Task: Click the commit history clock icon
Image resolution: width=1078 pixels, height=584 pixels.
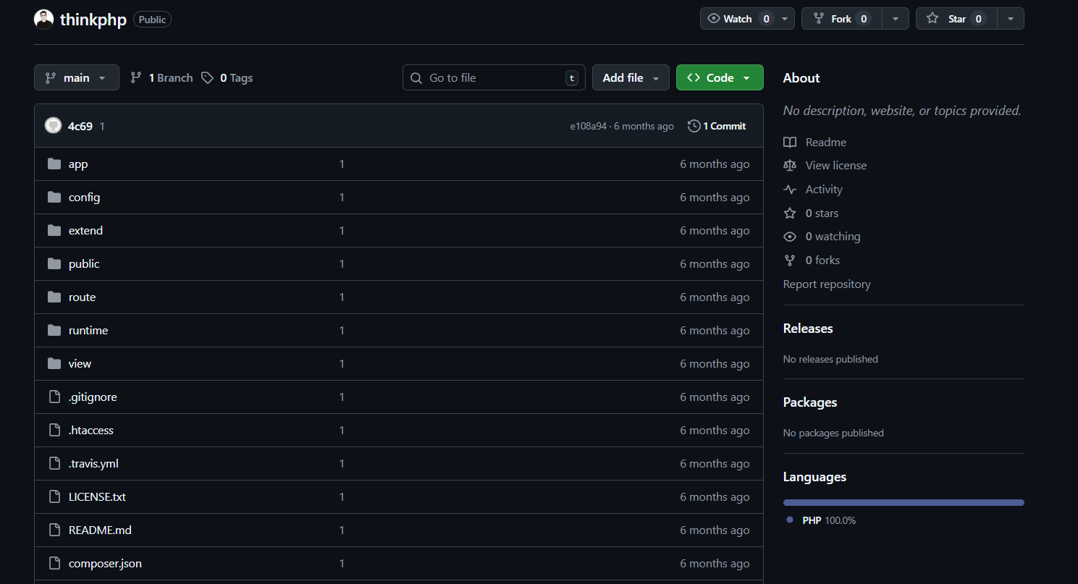Action: pyautogui.click(x=694, y=126)
